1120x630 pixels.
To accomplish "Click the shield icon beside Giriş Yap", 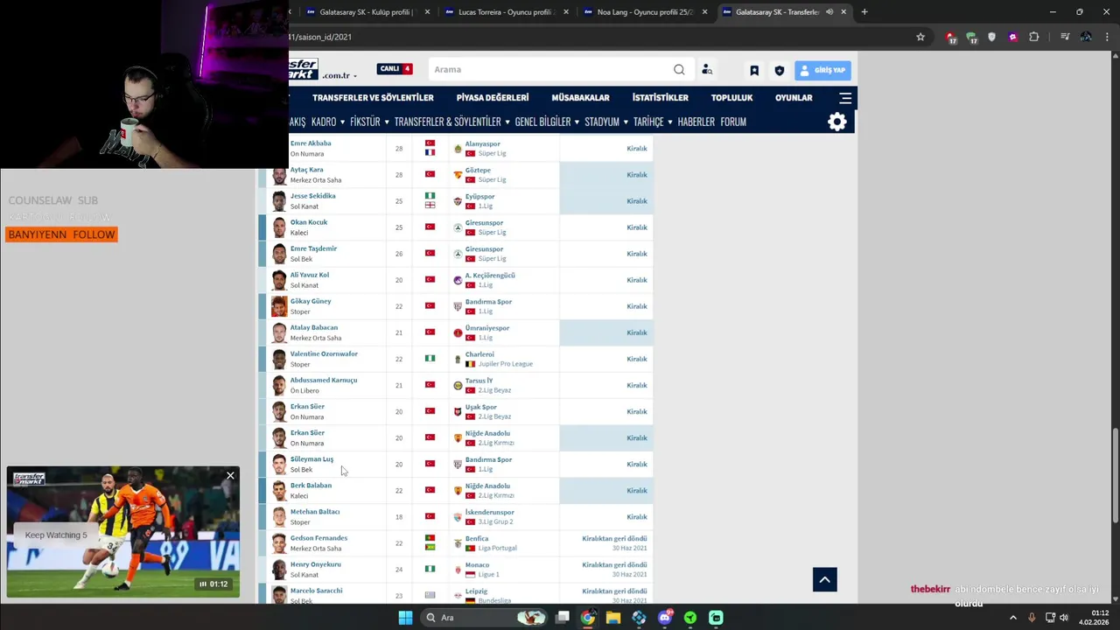I will (x=780, y=70).
